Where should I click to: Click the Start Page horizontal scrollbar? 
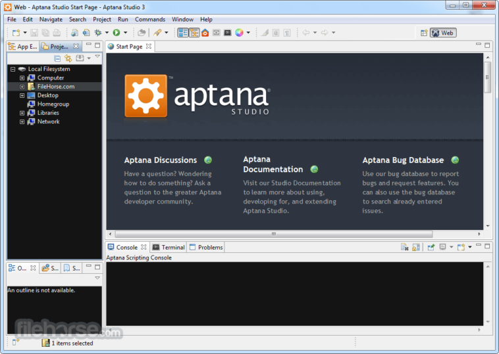point(273,234)
